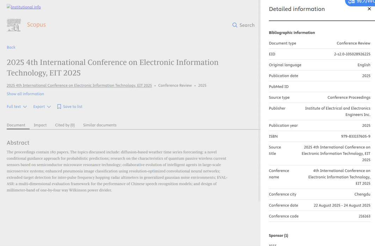Click the Scopus wordmark
Screen dimensions: 375x246
click(x=36, y=25)
